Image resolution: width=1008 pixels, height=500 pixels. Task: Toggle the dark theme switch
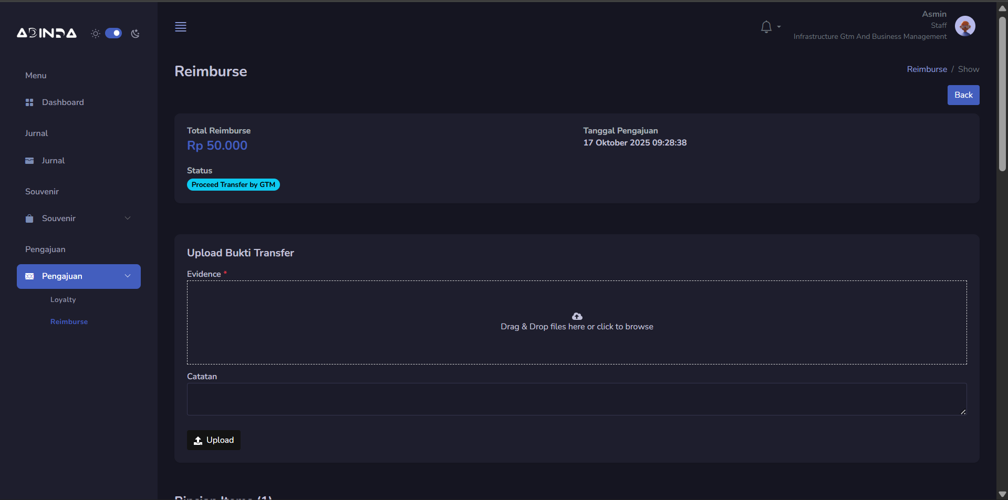[113, 33]
